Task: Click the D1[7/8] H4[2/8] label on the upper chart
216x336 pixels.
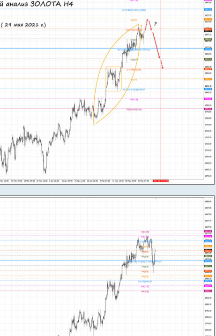Action: coord(134,70)
